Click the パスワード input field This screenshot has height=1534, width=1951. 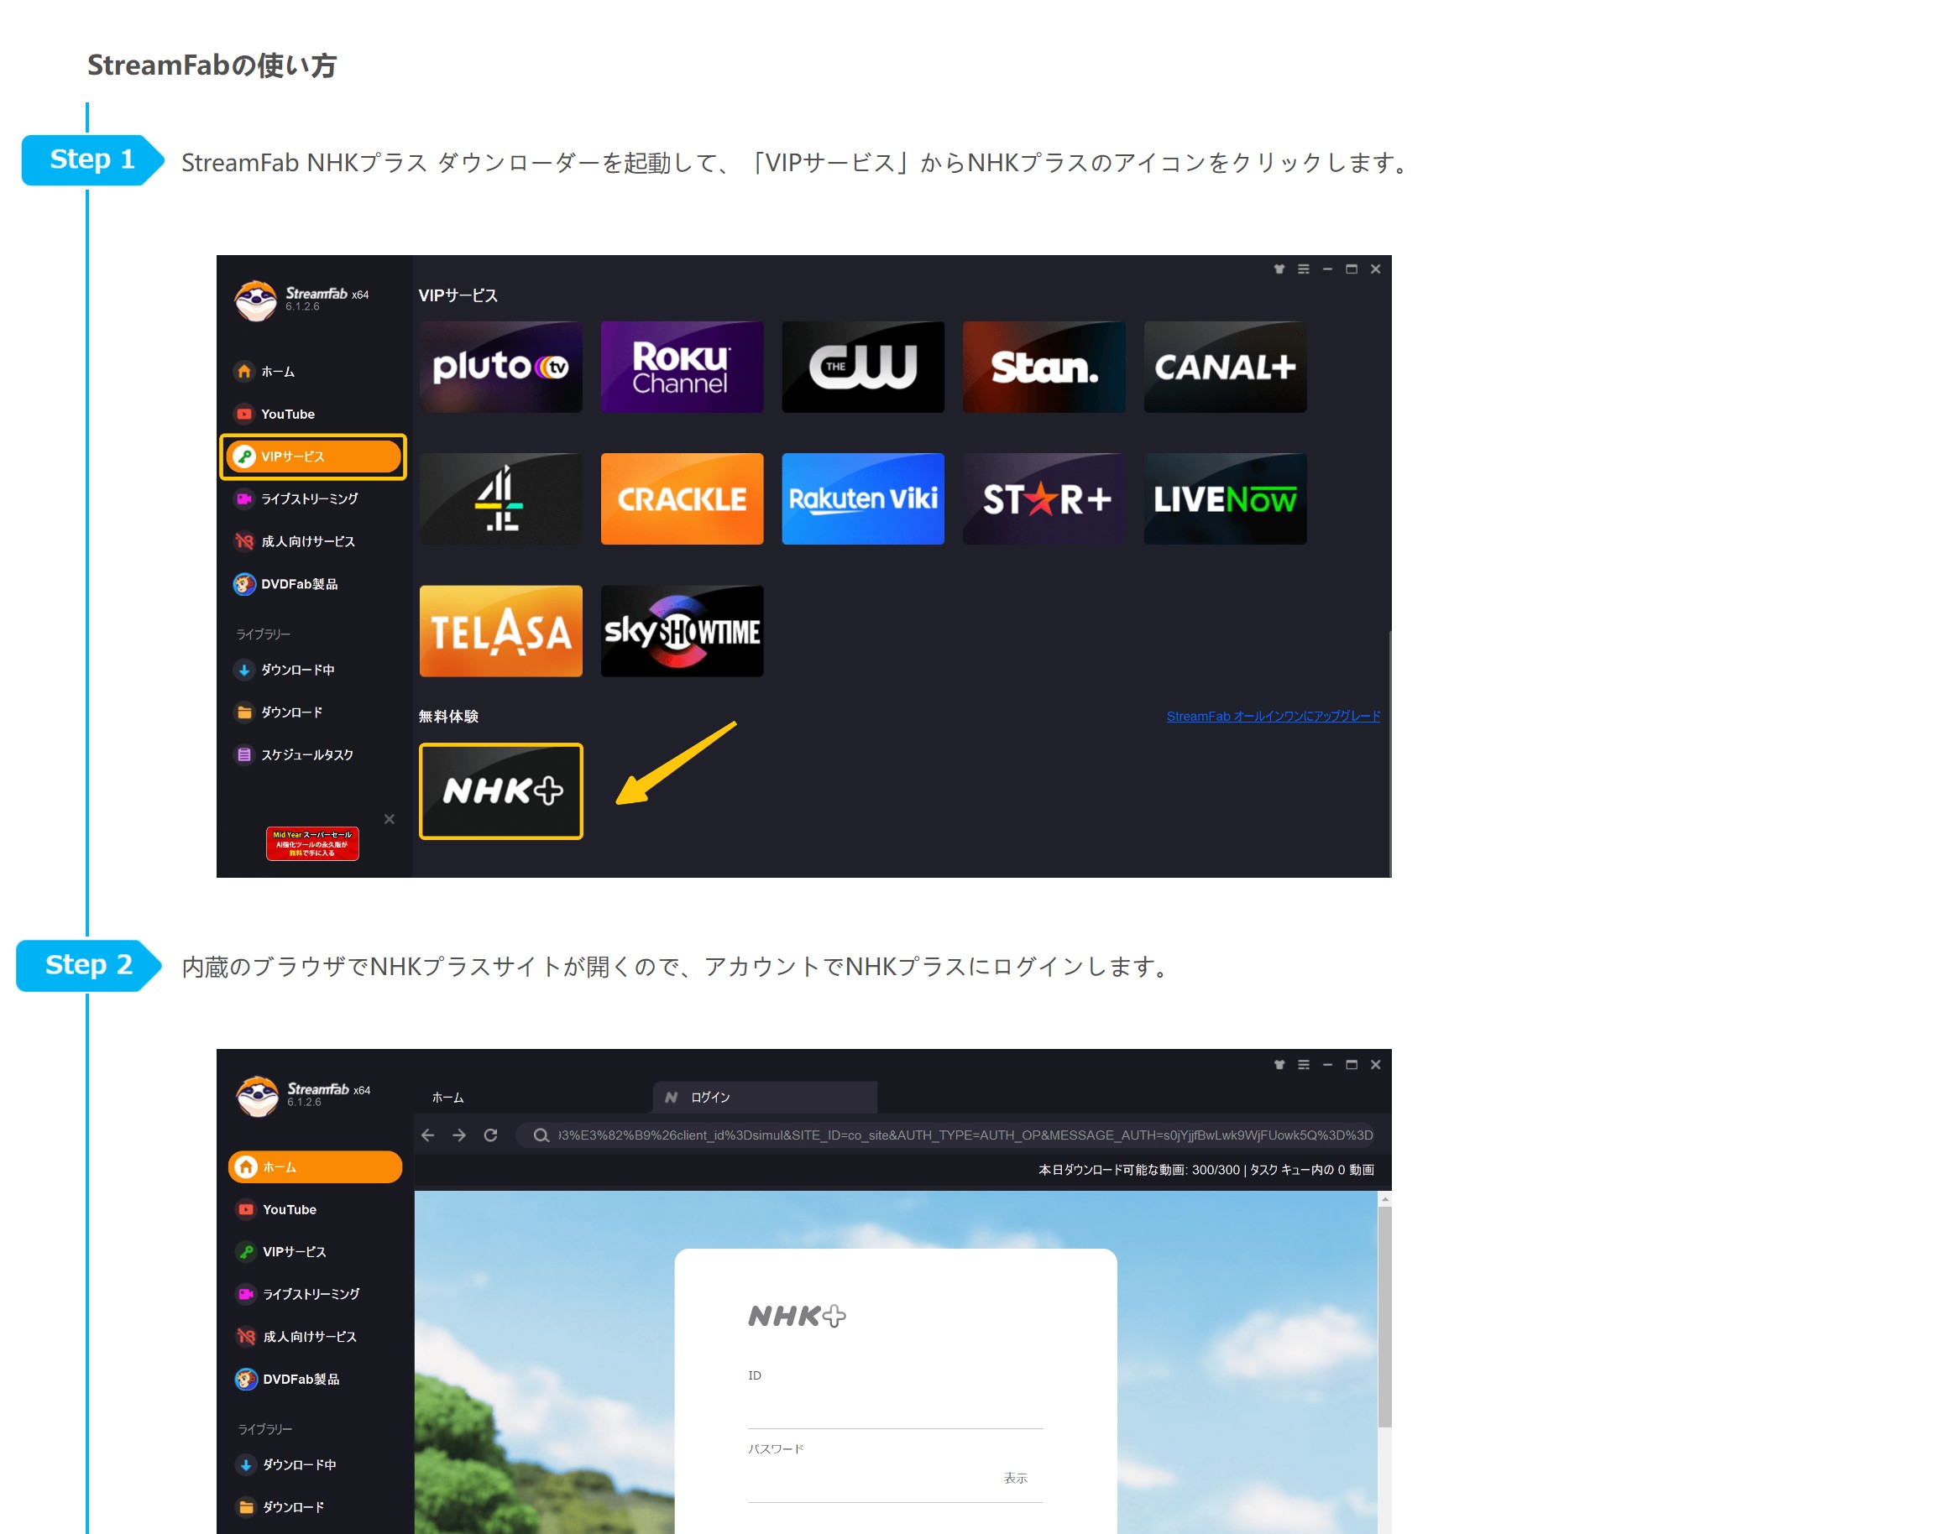point(871,1480)
